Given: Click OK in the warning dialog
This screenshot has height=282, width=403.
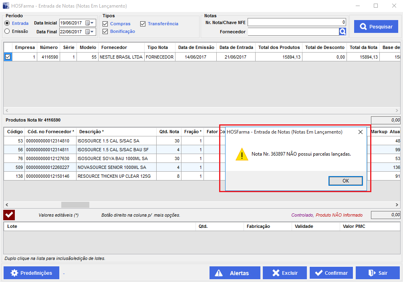Looking at the screenshot, I should [346, 181].
